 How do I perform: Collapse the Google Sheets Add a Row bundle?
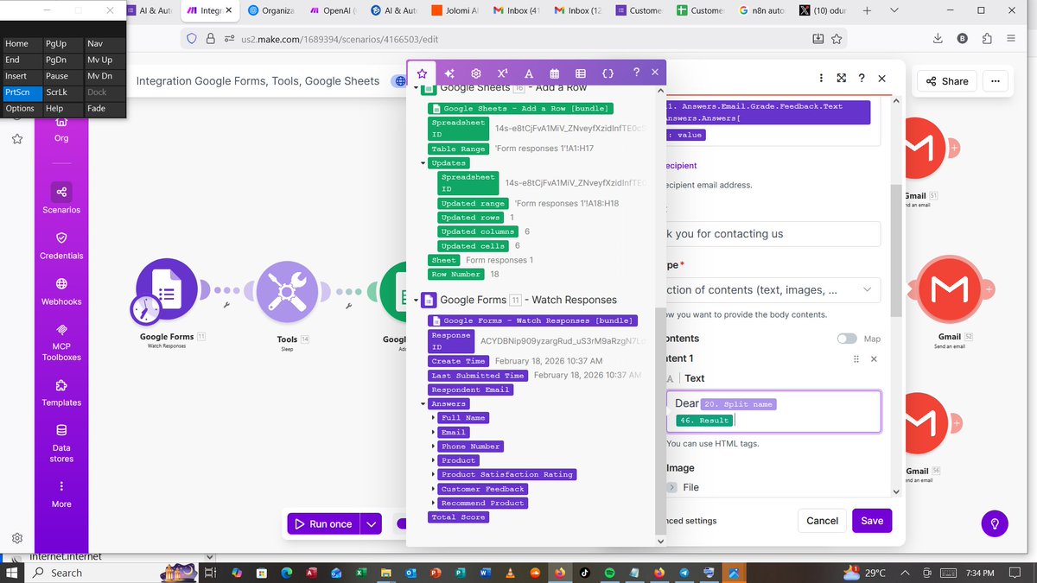tap(416, 88)
